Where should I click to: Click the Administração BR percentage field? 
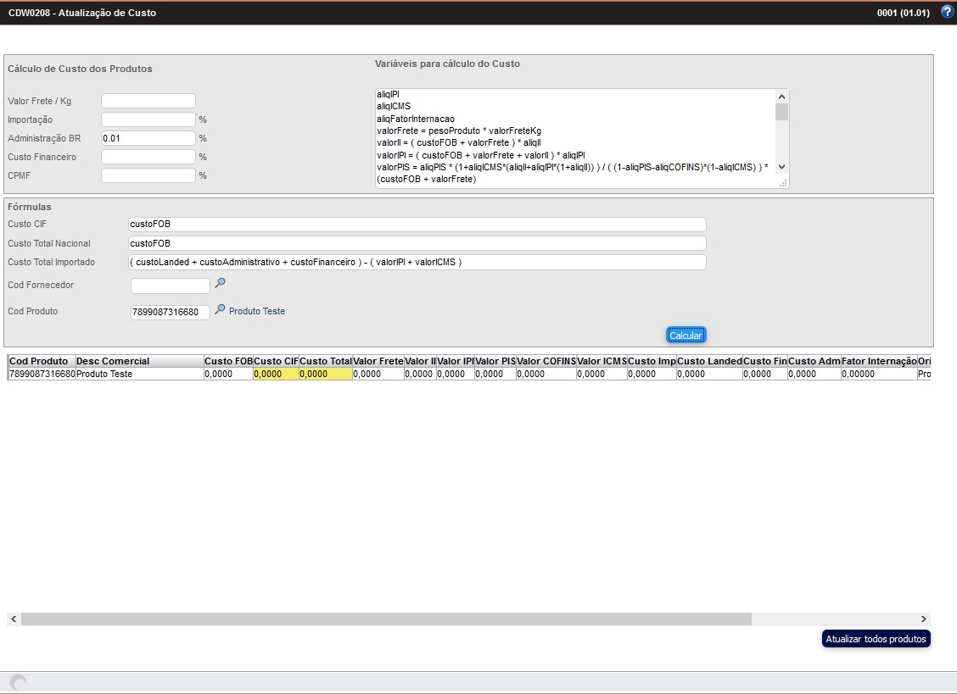(x=148, y=137)
